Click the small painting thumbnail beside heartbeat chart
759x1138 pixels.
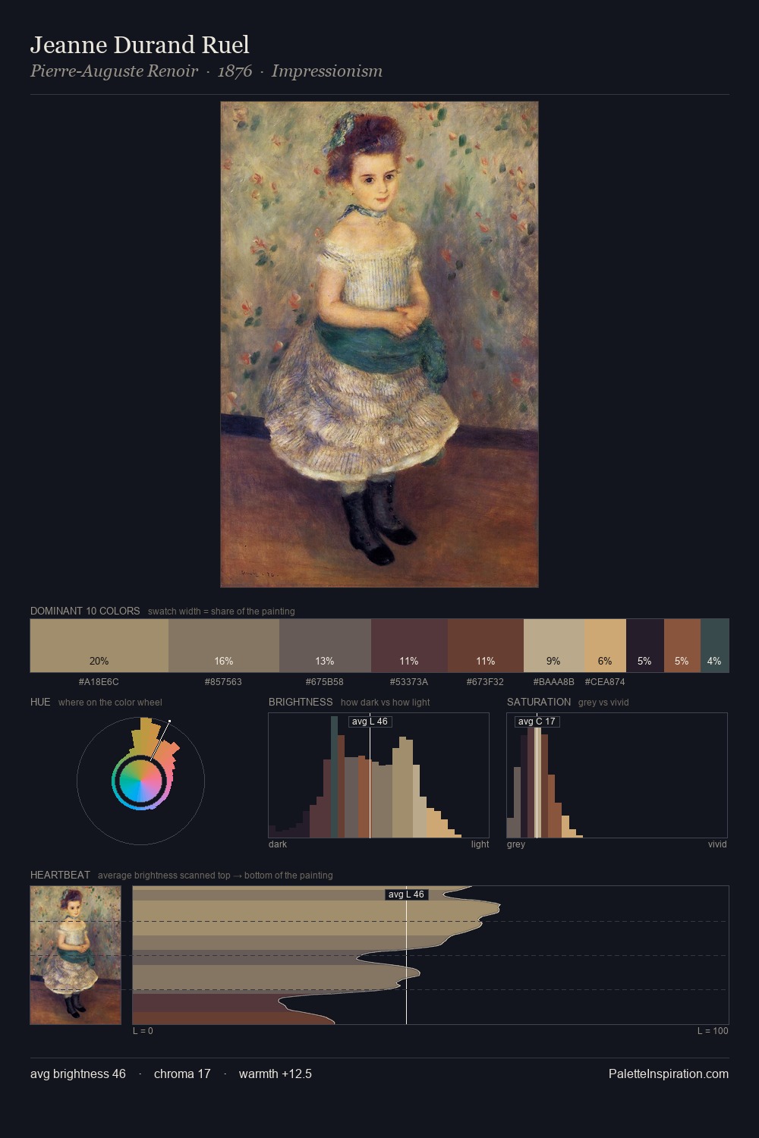click(x=75, y=955)
